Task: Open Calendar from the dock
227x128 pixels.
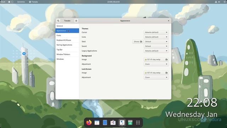Action: pyautogui.click(x=97, y=123)
